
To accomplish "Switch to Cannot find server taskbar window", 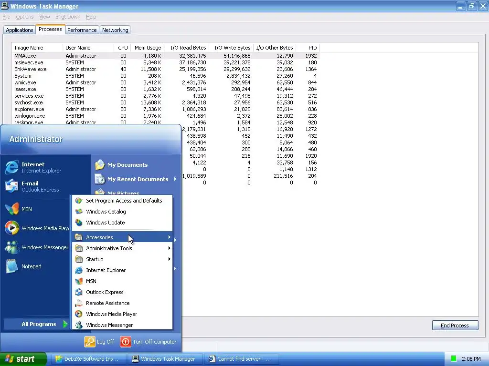I will 241,359.
